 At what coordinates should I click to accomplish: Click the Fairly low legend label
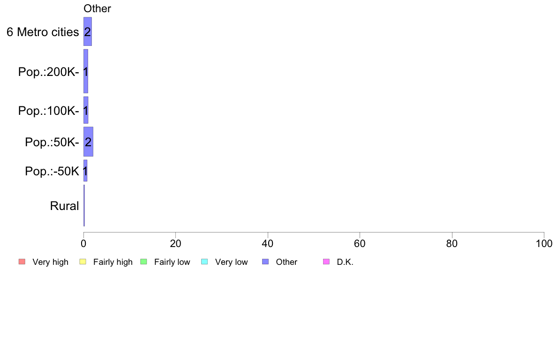pos(172,262)
